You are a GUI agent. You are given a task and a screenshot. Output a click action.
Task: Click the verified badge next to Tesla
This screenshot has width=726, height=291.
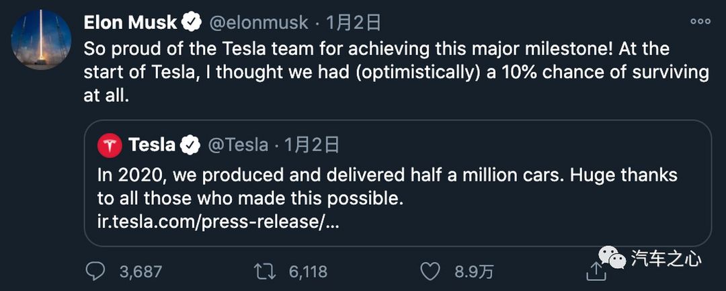(x=190, y=146)
